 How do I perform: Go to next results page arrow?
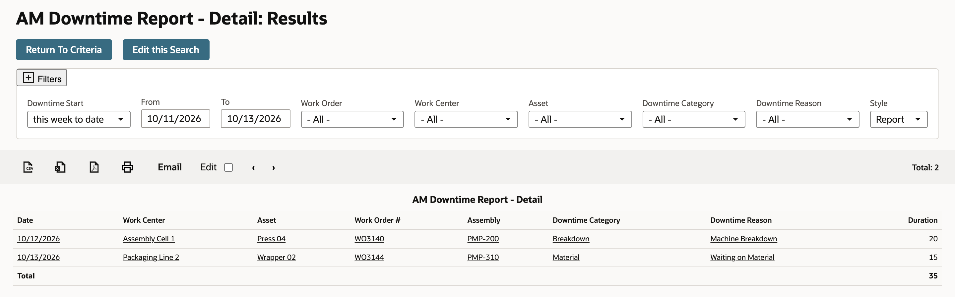point(274,168)
